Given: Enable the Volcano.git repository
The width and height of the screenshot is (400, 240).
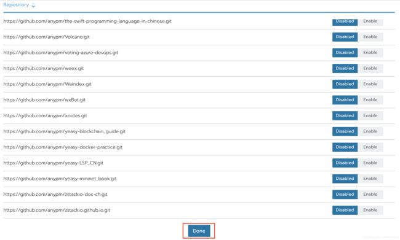Looking at the screenshot, I should click(370, 37).
